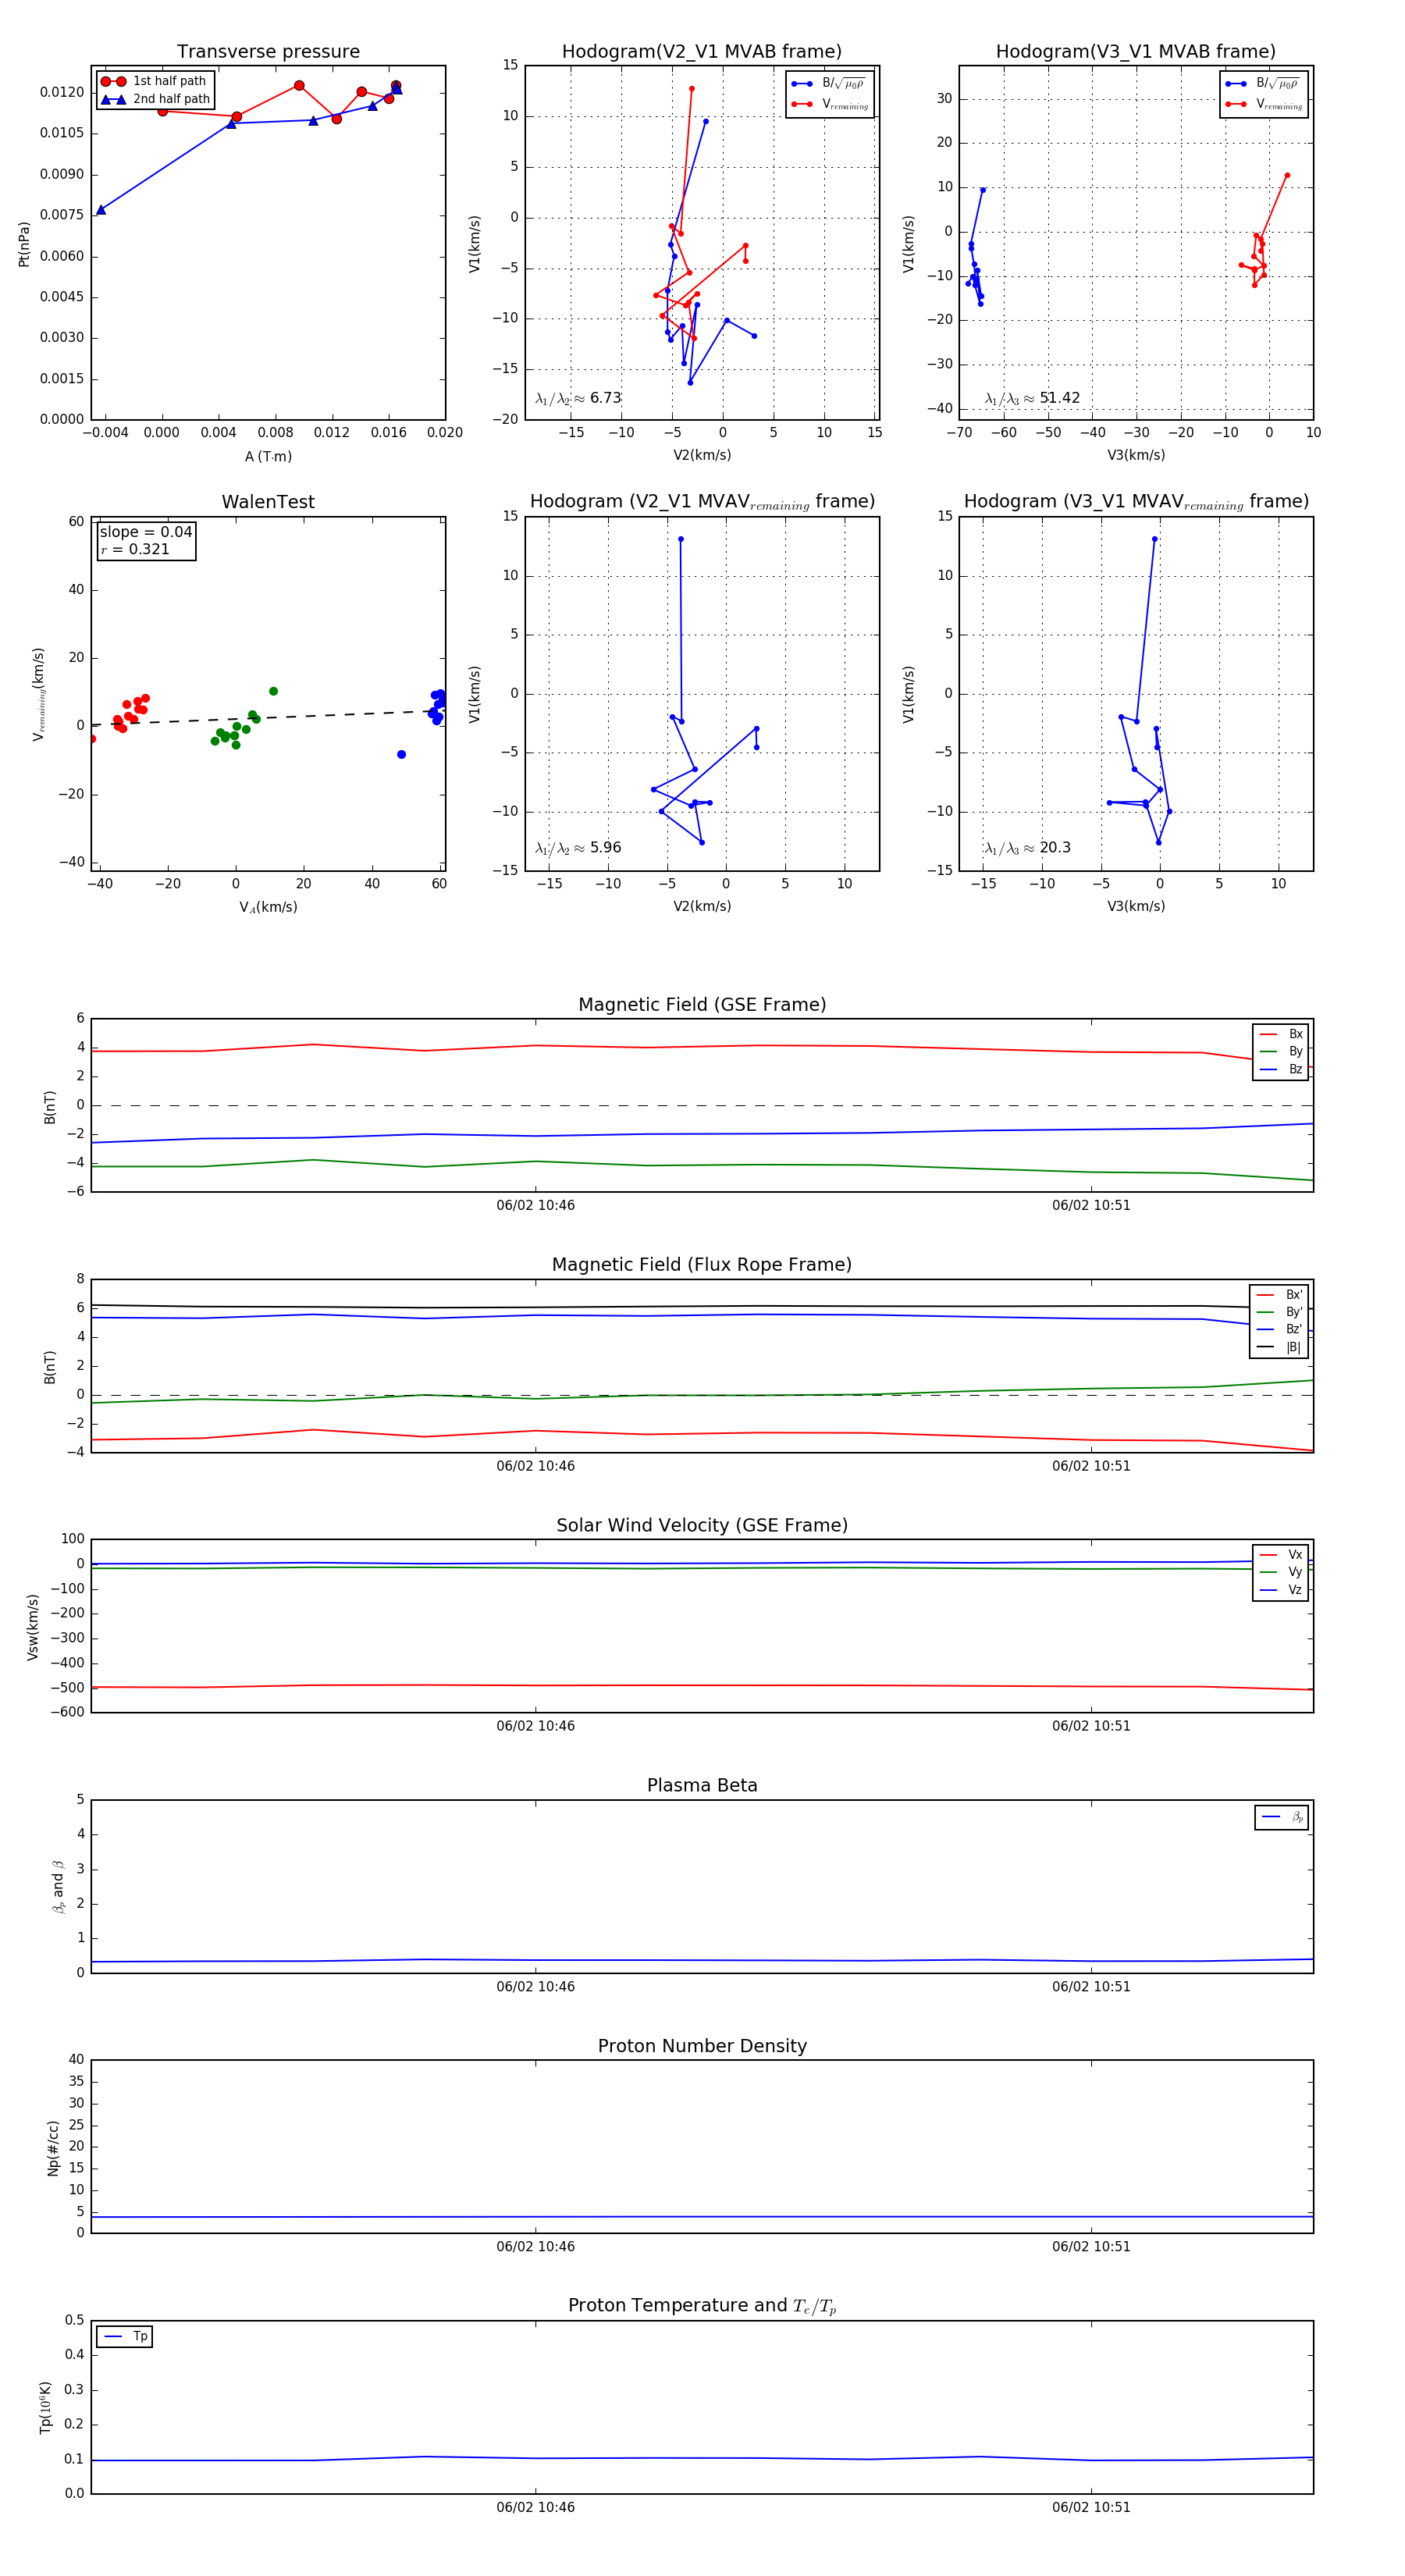This screenshot has width=1405, height=2576.
Task: Click the 'Vz' legend entry
Action: click(x=1281, y=1590)
